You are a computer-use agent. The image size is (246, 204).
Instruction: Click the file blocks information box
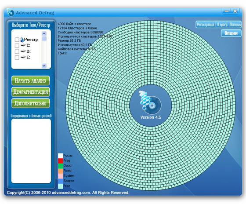pyautogui.click(x=31, y=151)
